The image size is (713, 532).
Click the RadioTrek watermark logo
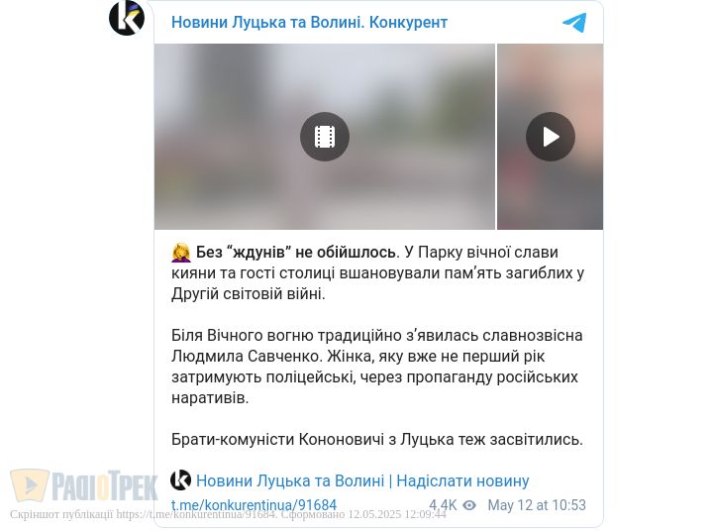click(x=84, y=486)
